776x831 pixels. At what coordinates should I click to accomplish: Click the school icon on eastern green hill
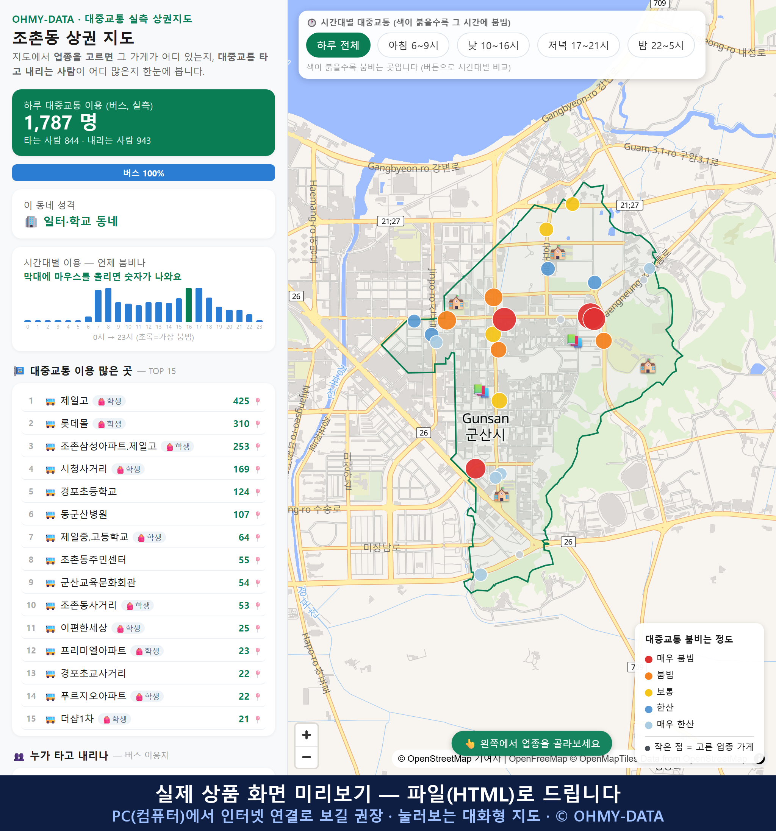(648, 366)
